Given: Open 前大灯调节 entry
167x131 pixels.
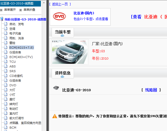Looking at the screenshot, I should click(17, 118).
